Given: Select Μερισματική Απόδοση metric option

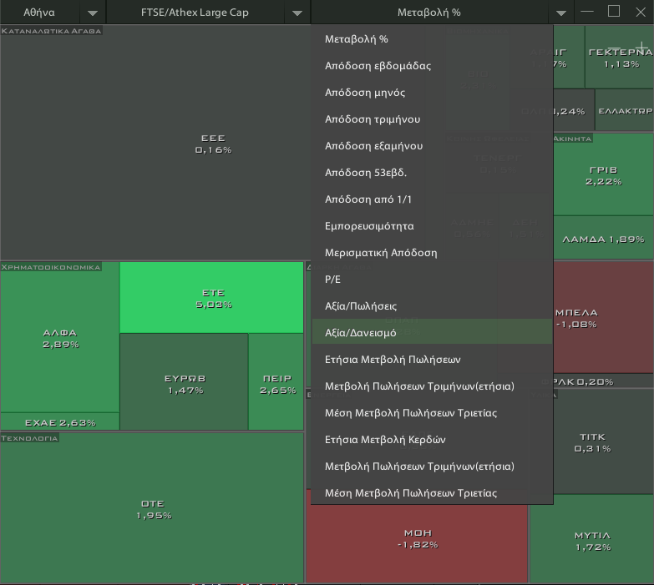Looking at the screenshot, I should tap(432, 253).
